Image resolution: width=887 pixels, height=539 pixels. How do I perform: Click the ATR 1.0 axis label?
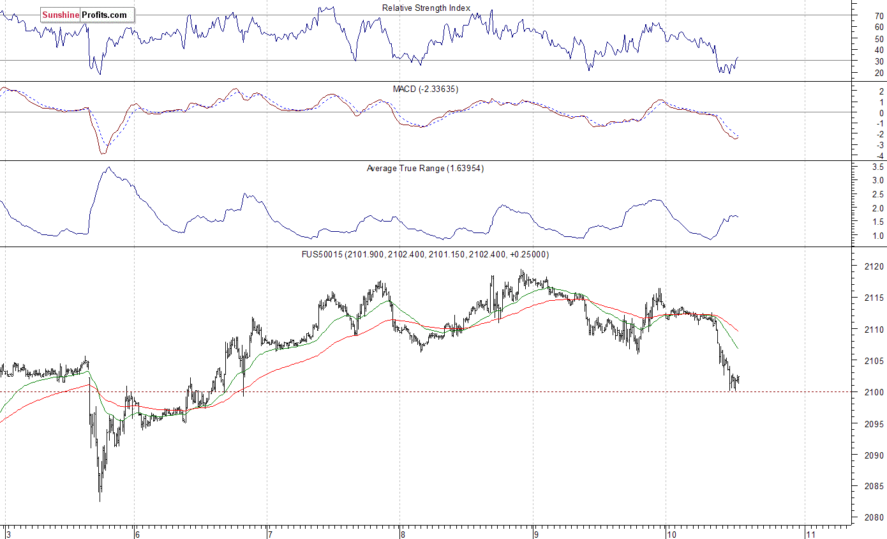click(877, 236)
